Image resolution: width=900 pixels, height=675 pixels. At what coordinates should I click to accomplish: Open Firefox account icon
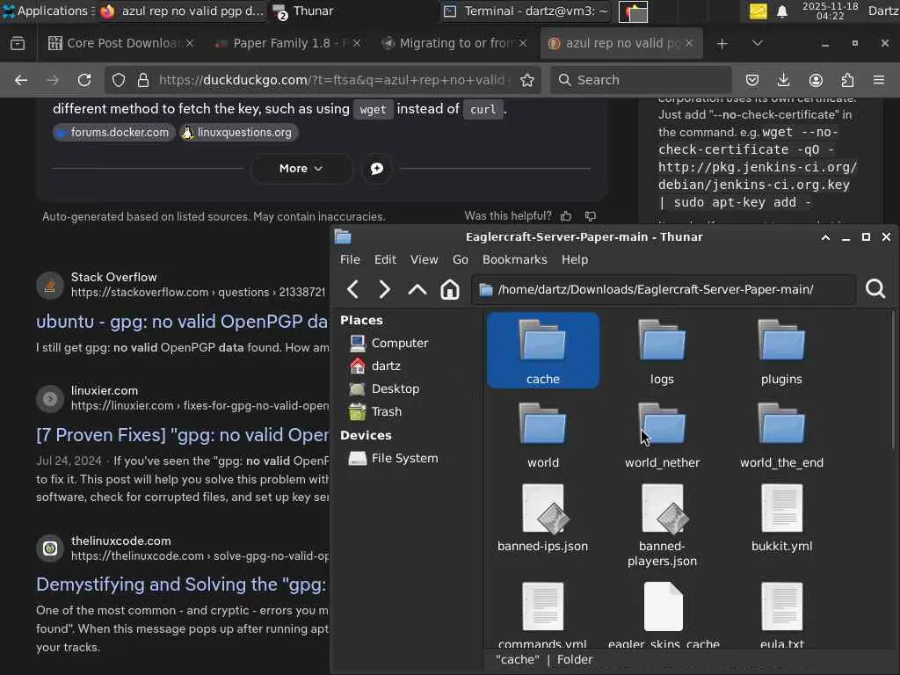click(816, 80)
